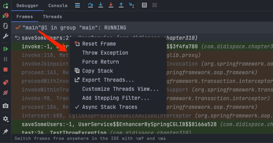Open the Console tab
Viewport: 273px width, 143px height.
pos(58,5)
